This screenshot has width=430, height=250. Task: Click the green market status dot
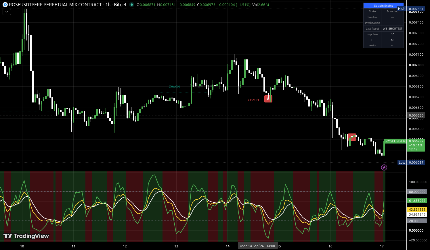(x=132, y=5)
